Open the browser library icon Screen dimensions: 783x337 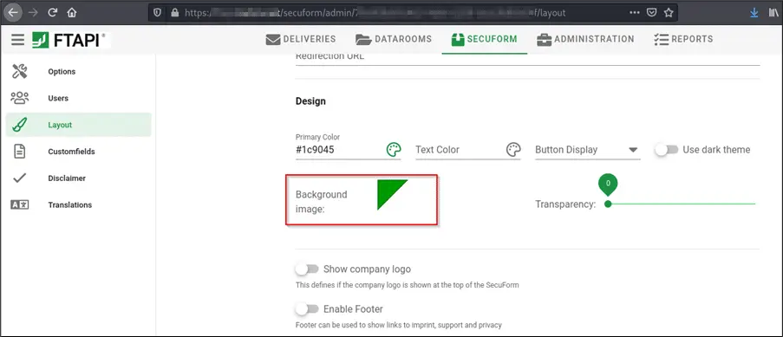773,12
